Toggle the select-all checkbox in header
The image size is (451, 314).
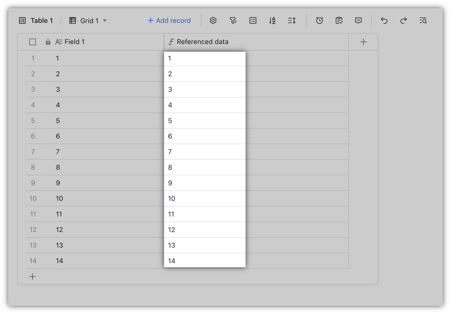[x=32, y=42]
